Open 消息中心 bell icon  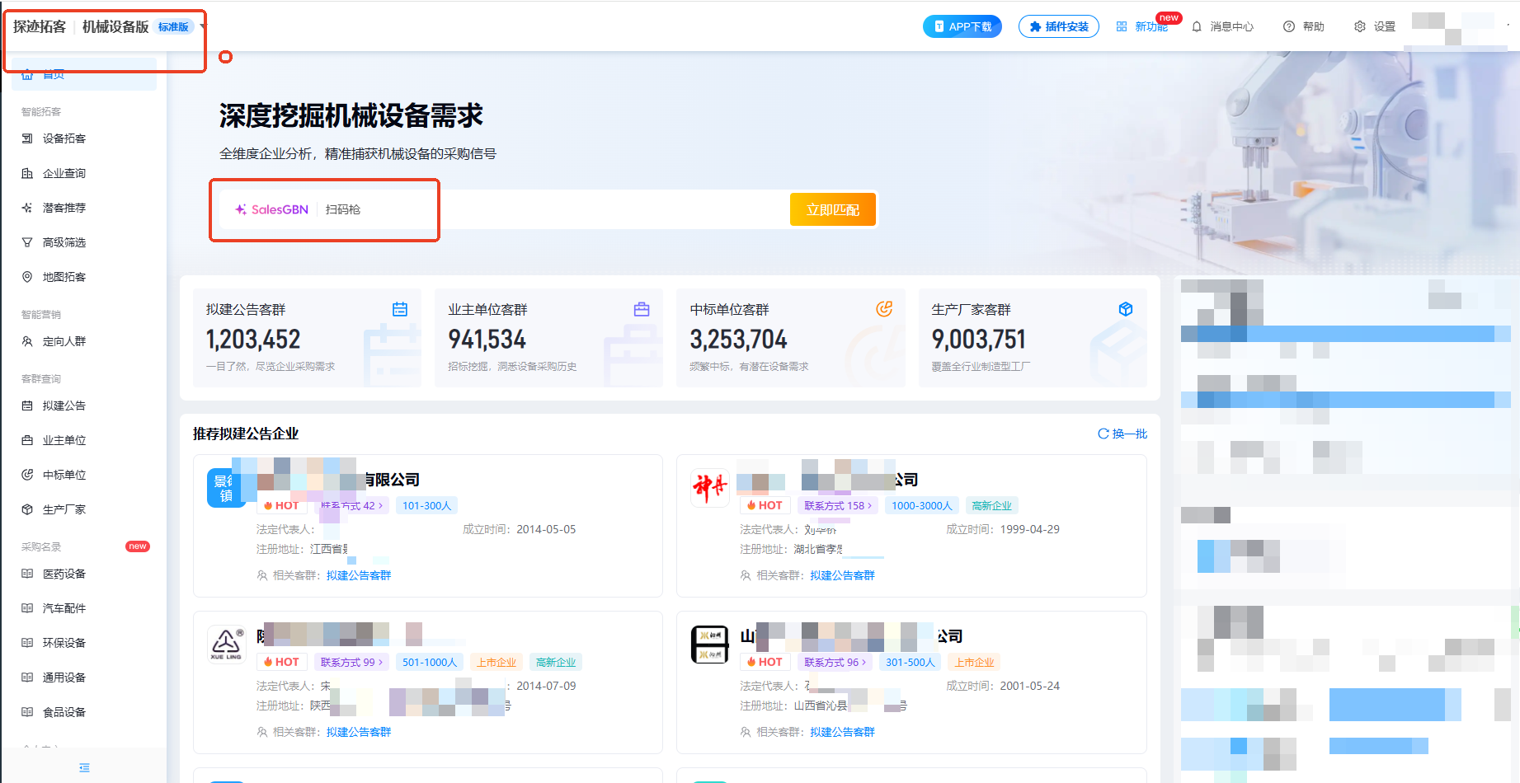click(1197, 26)
